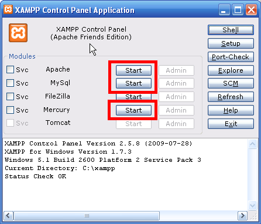Click the horizontal scroll right arrow
The image size is (261, 224).
click(242, 216)
